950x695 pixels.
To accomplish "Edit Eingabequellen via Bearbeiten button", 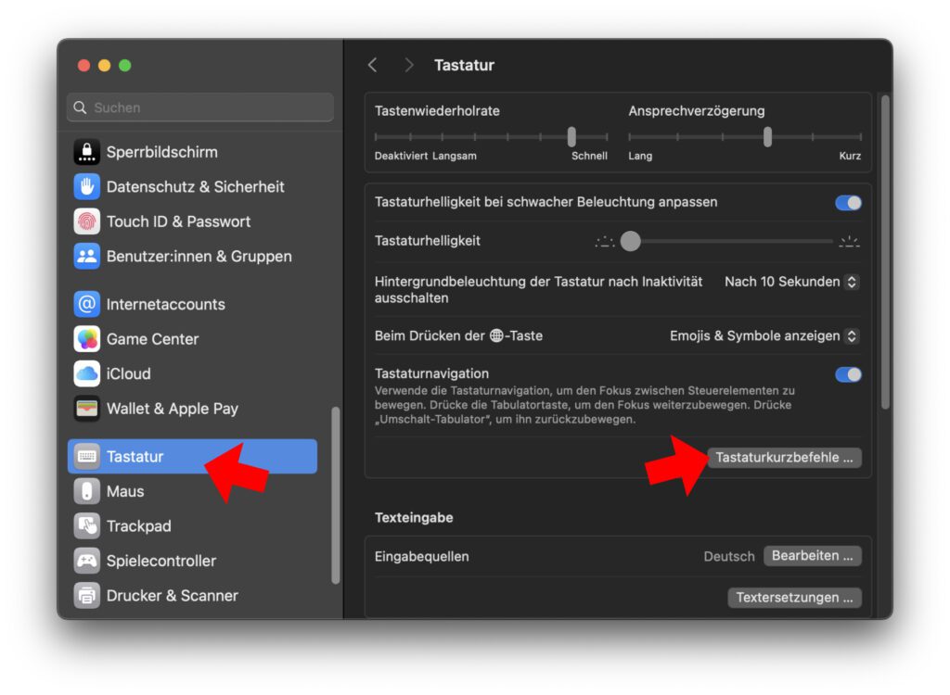I will coord(812,556).
